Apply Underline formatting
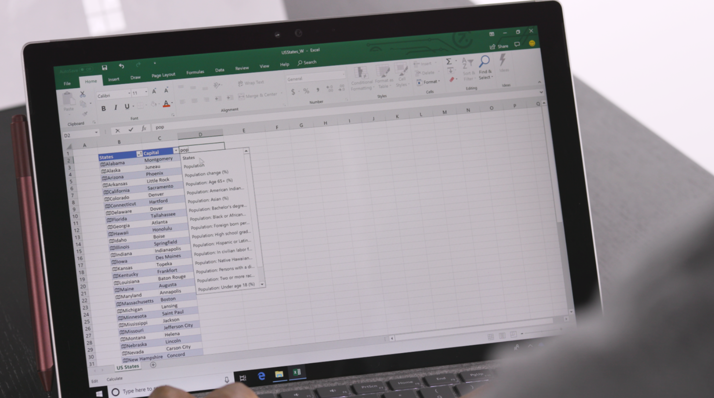Viewport: 714px width, 398px height. point(127,107)
